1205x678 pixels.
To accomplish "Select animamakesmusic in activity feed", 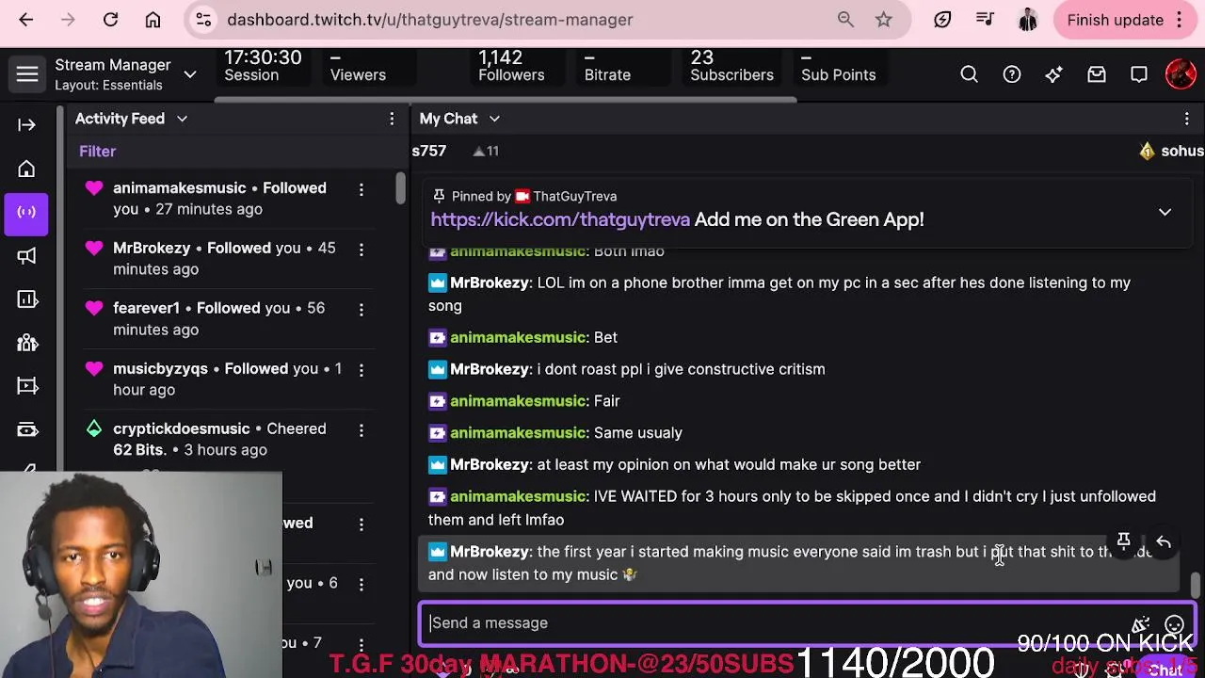I will 180,187.
